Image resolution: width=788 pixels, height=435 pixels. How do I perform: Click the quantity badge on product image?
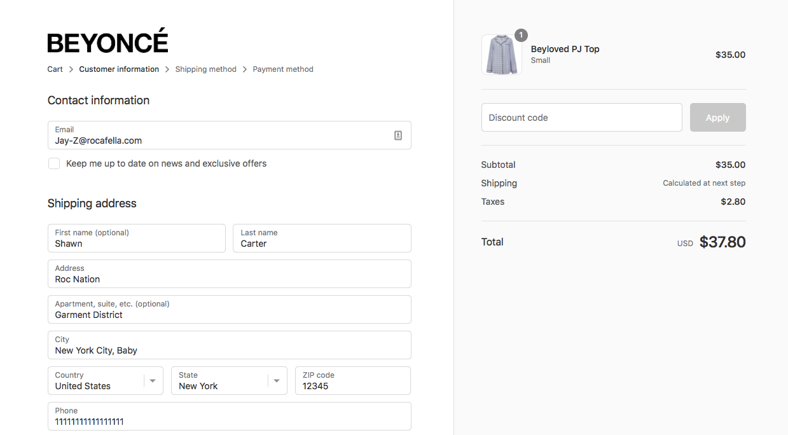[x=521, y=35]
